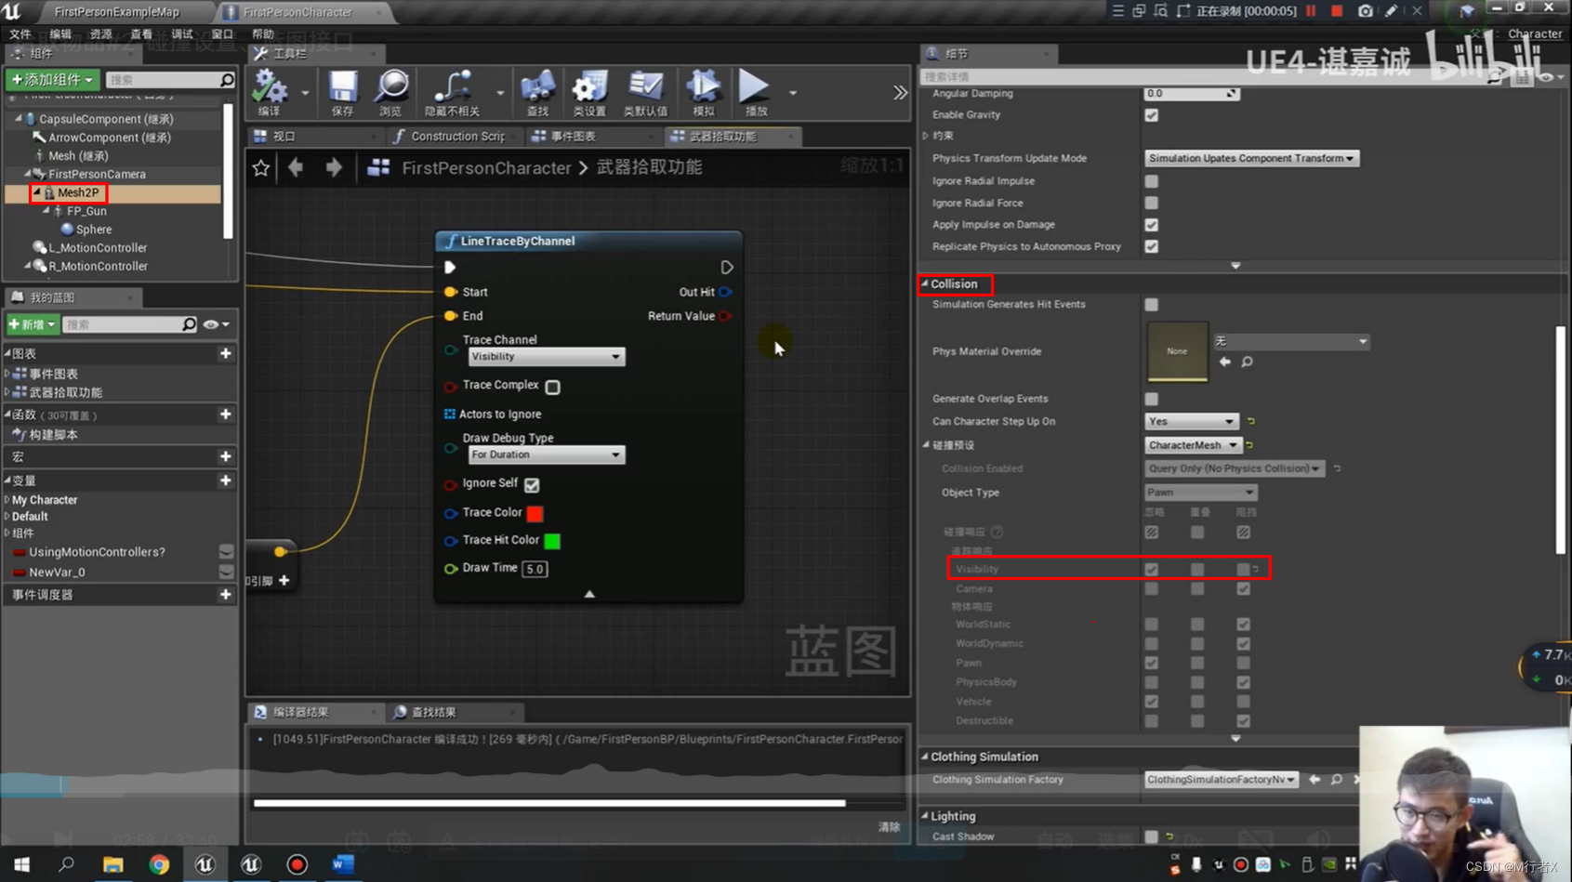Open Draw Debug Type dropdown

pos(546,454)
